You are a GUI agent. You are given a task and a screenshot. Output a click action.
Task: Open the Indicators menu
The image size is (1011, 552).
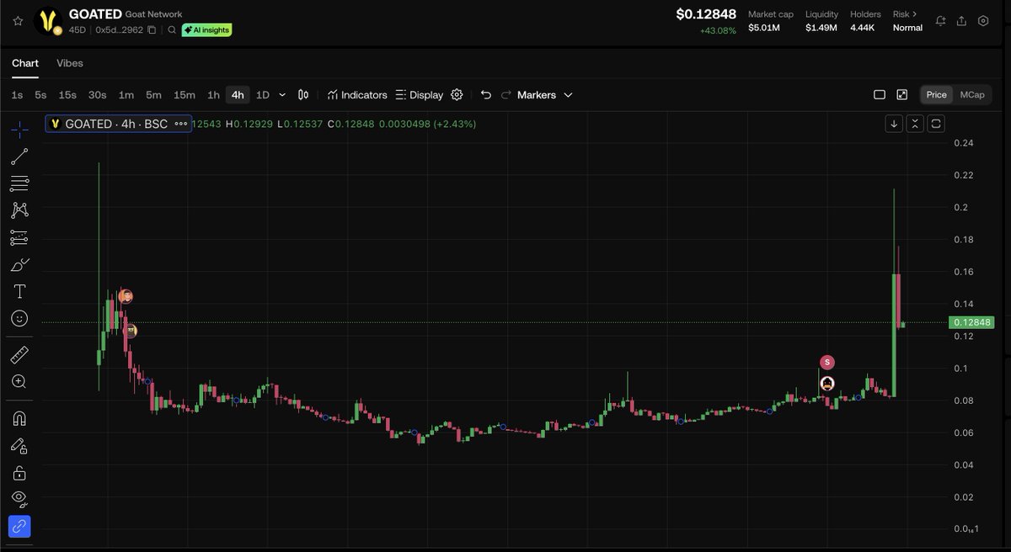coord(357,95)
